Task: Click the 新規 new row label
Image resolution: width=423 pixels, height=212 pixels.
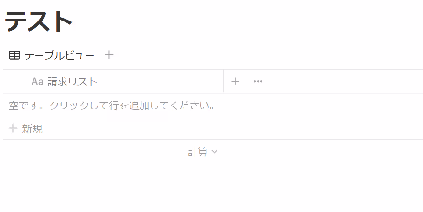Action: click(x=33, y=129)
